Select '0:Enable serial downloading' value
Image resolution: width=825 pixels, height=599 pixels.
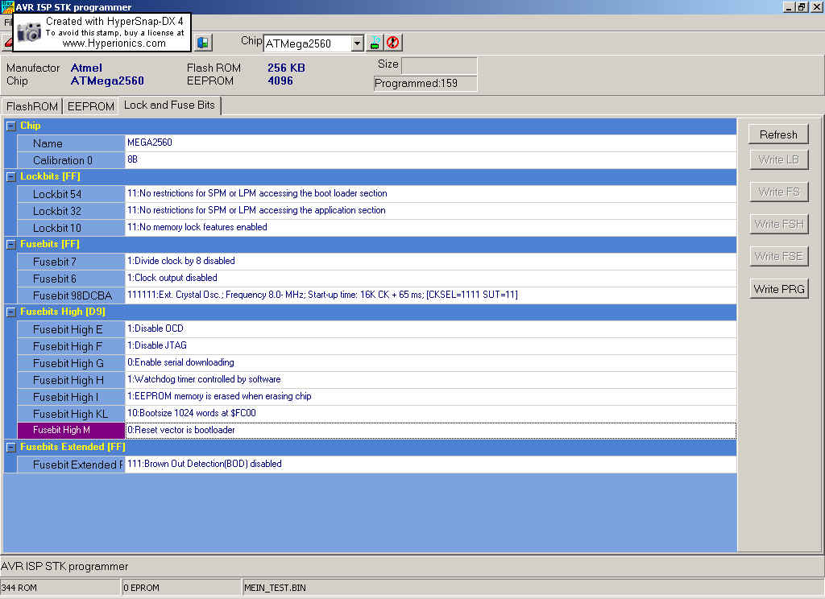click(x=430, y=362)
